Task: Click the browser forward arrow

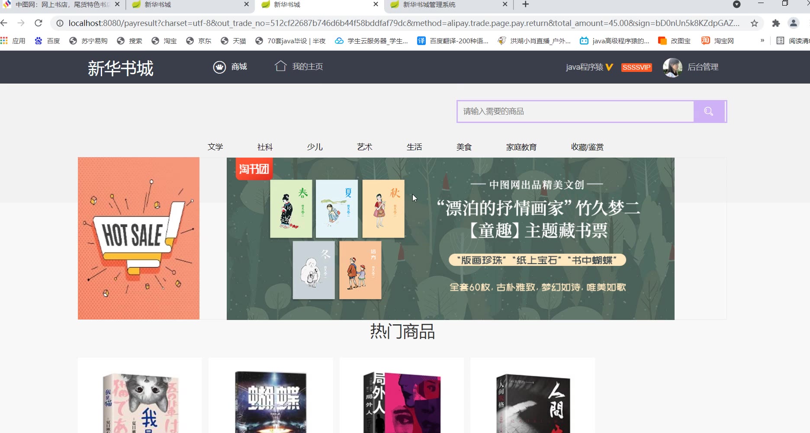Action: (21, 23)
